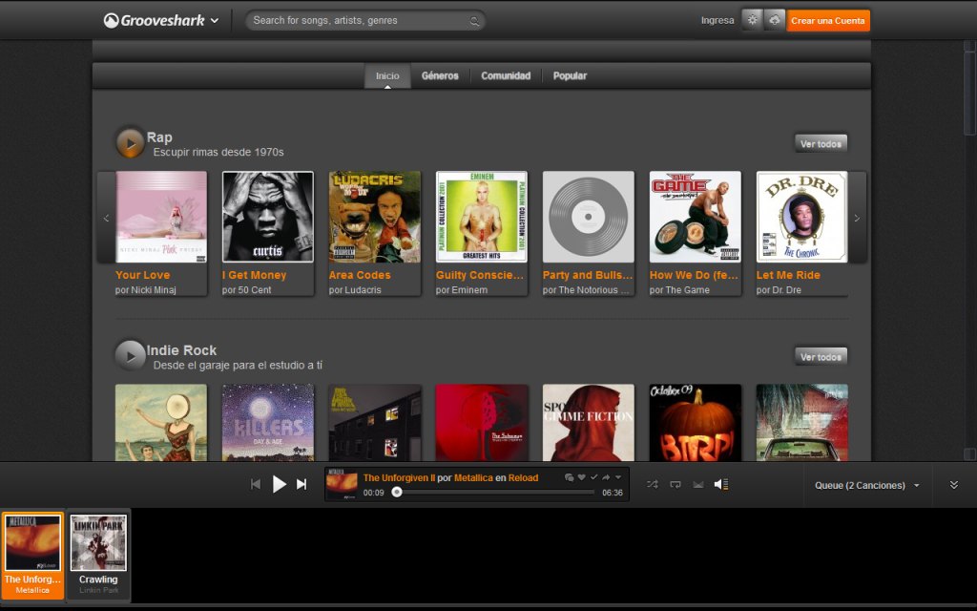Viewport: 977px width, 611px height.
Task: Click the Your Love song link
Action: tap(143, 275)
